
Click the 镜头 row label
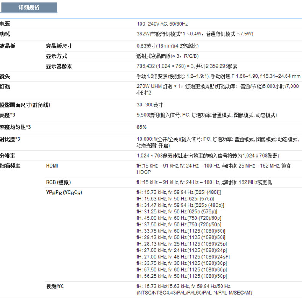(x=5, y=76)
